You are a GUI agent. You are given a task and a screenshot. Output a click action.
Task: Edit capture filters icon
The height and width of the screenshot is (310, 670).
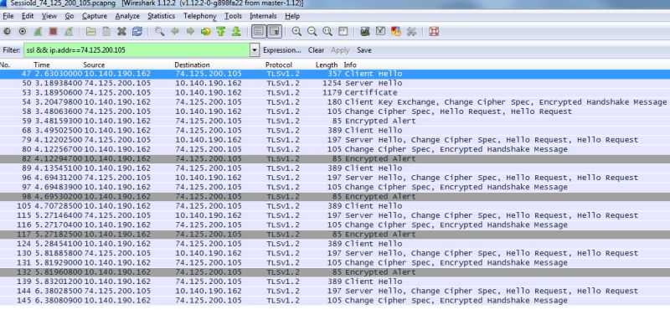[x=365, y=32]
